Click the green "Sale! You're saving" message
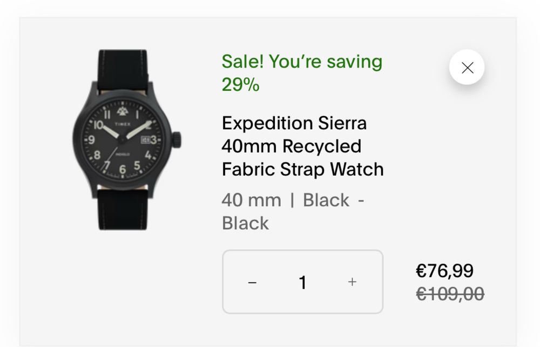Image resolution: width=540 pixels, height=347 pixels. coord(301,62)
